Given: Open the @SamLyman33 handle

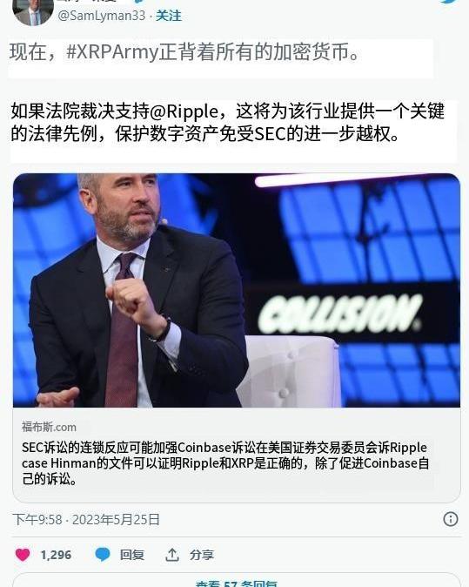Looking at the screenshot, I should (x=102, y=16).
